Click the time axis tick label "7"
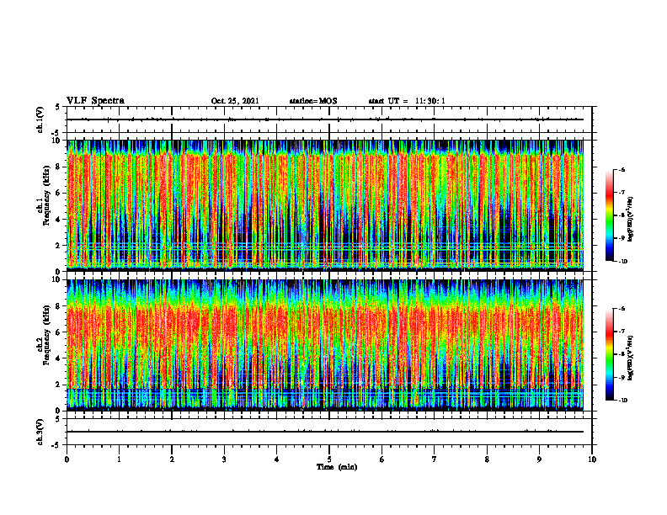Screen dimensions: 667x515 435,459
